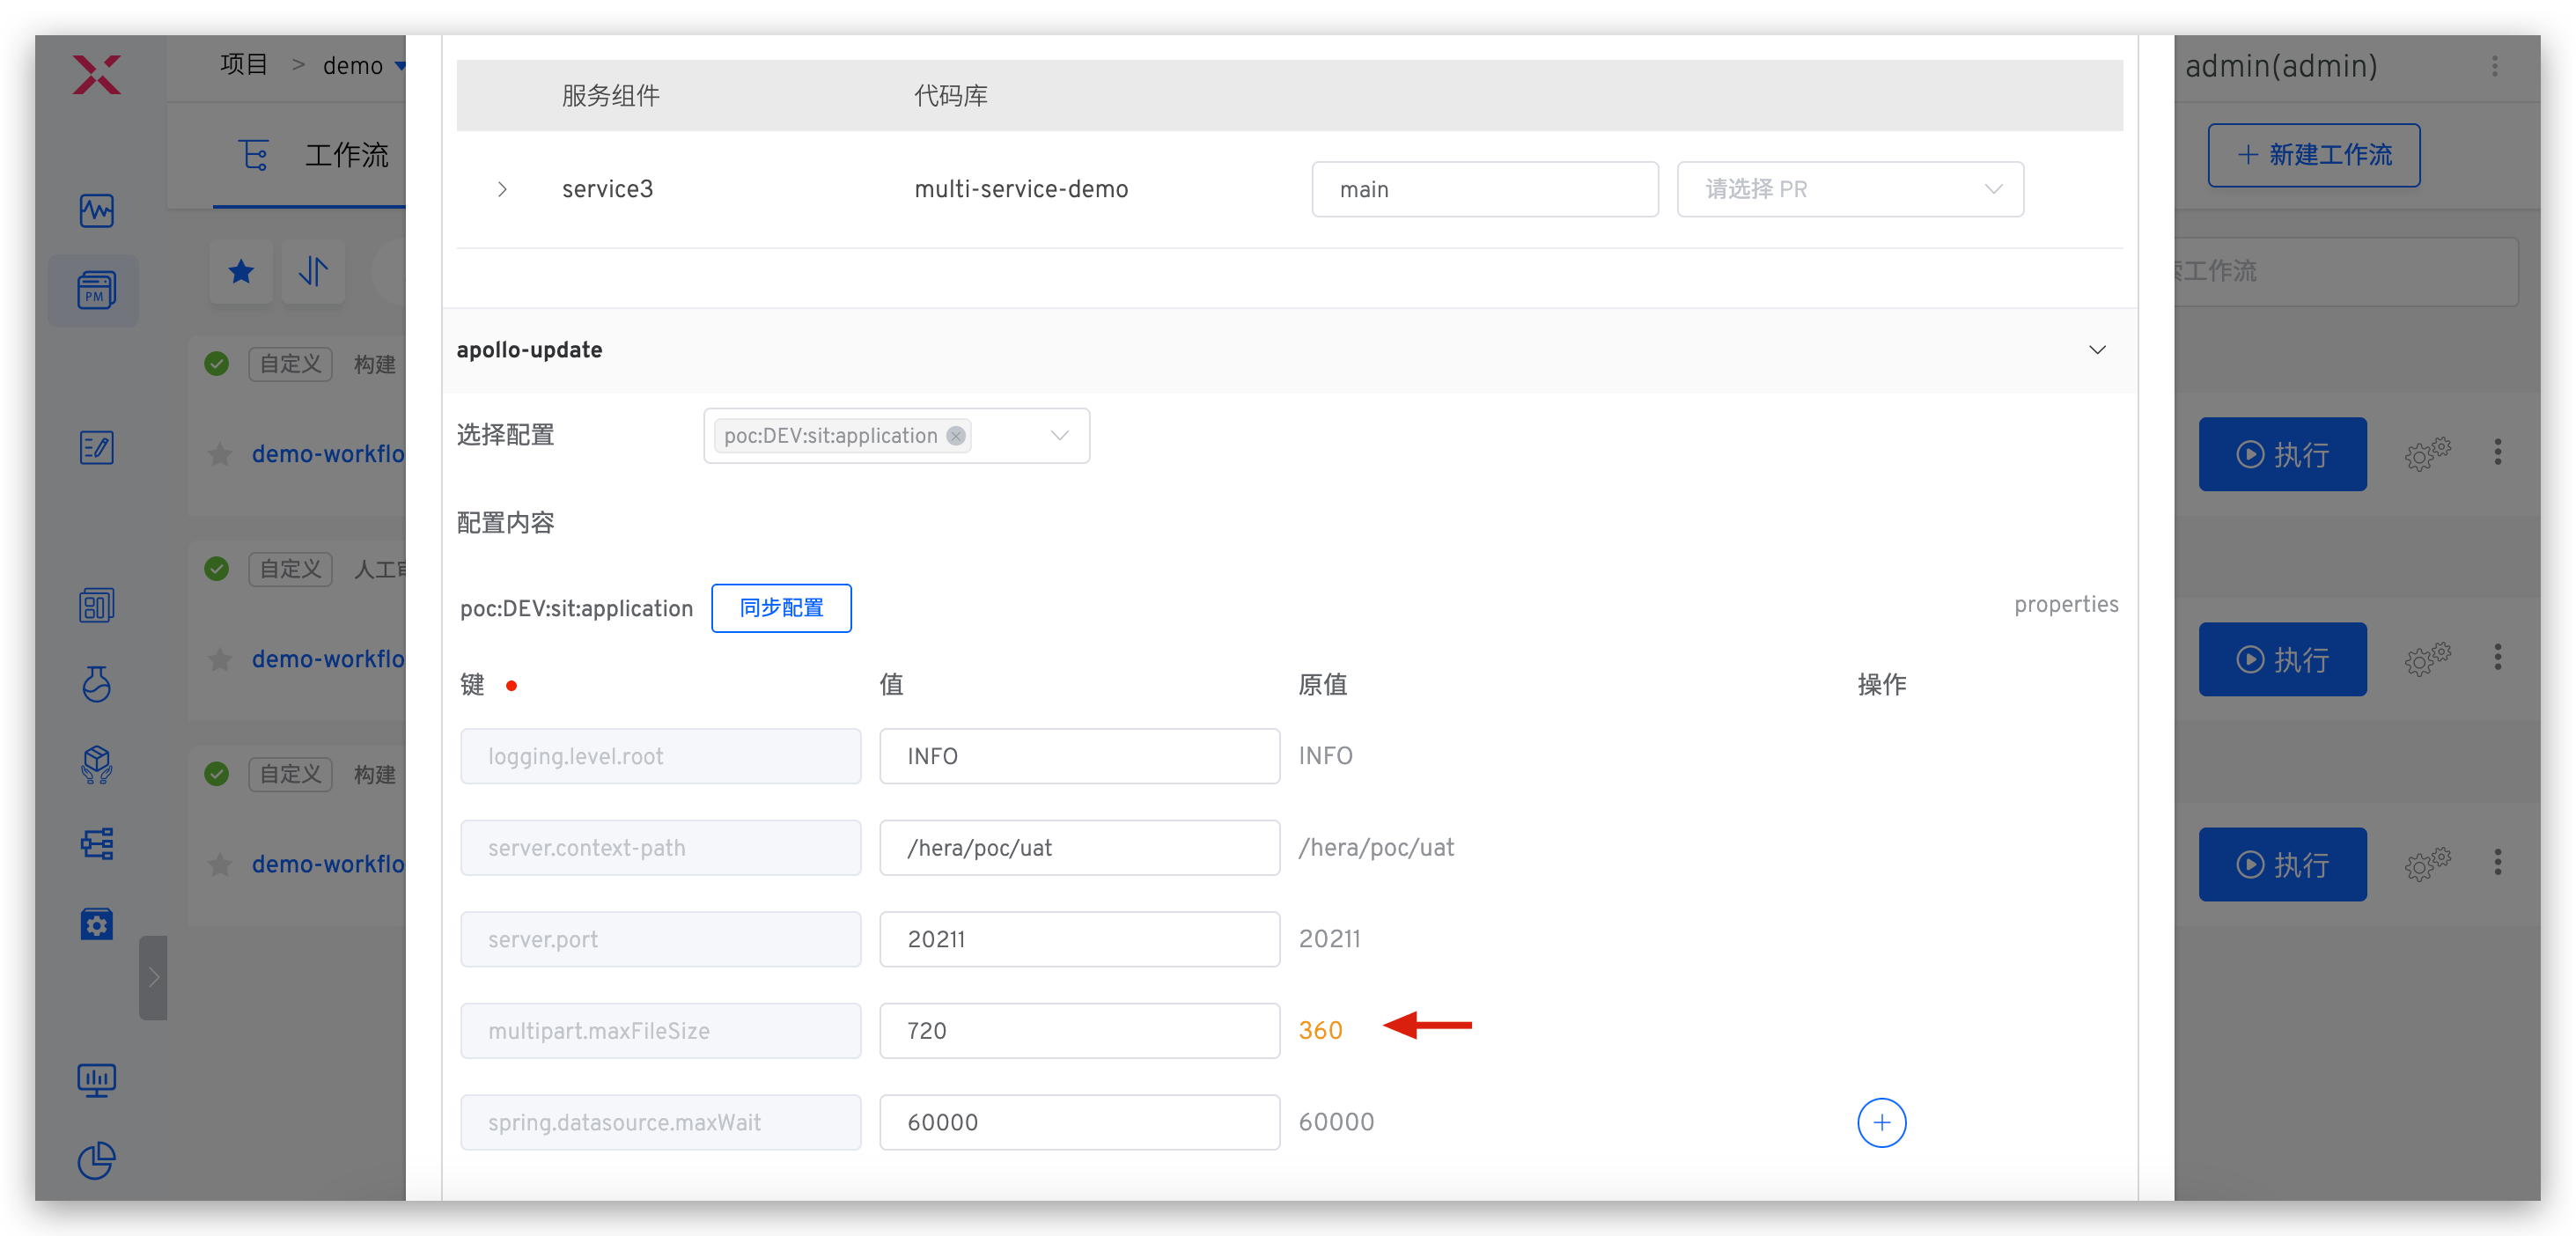This screenshot has height=1236, width=2576.
Task: Edit the multipart.maxFileSize value field
Action: pyautogui.click(x=1079, y=1030)
